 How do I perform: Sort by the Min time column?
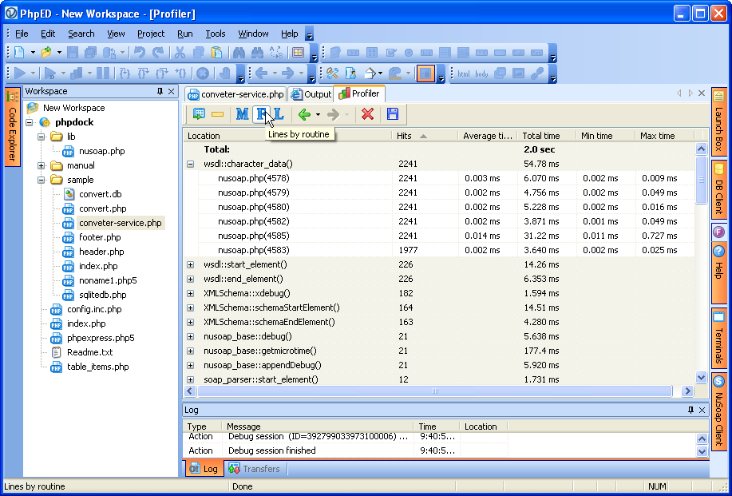click(x=605, y=136)
